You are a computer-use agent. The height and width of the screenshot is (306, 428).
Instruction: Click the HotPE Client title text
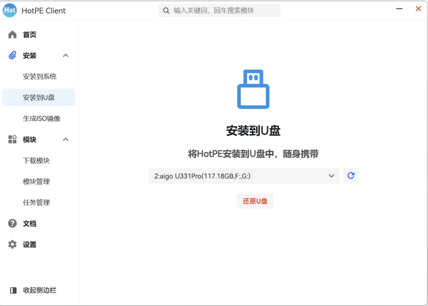[x=44, y=11]
